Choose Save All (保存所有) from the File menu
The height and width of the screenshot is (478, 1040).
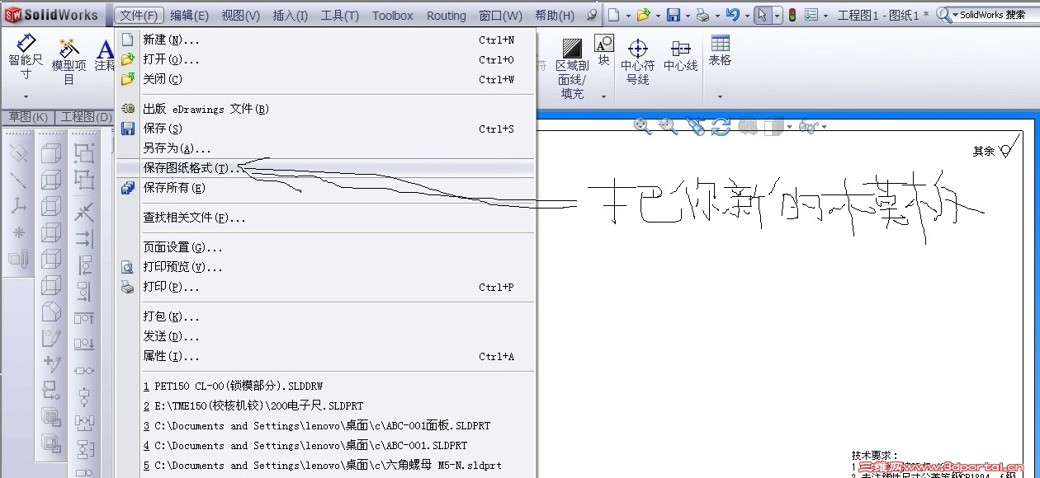pyautogui.click(x=325, y=188)
